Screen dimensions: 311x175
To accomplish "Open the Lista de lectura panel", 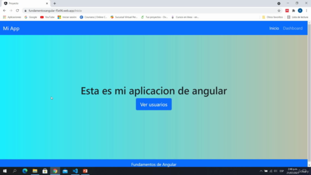I will [x=298, y=17].
